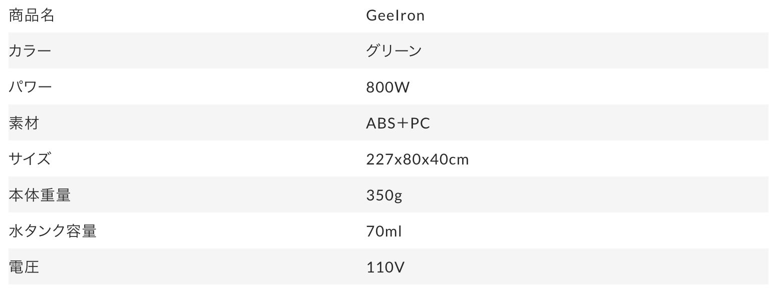
Task: Click the middle of the 電圧 row
Action: [x=388, y=267]
